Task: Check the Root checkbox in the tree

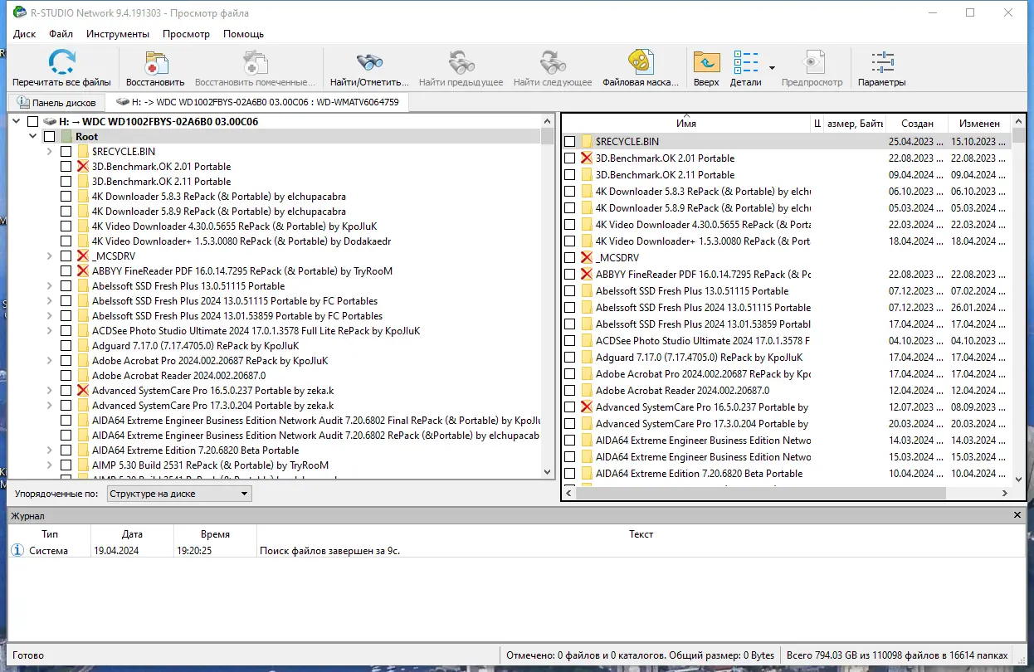Action: pyautogui.click(x=49, y=137)
